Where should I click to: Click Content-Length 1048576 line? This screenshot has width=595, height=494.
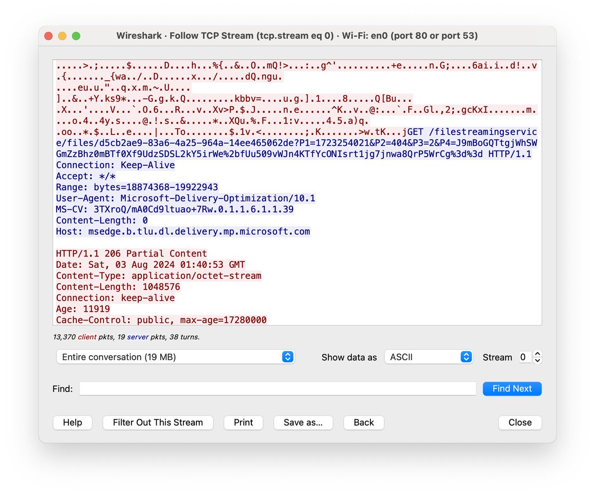pos(118,287)
